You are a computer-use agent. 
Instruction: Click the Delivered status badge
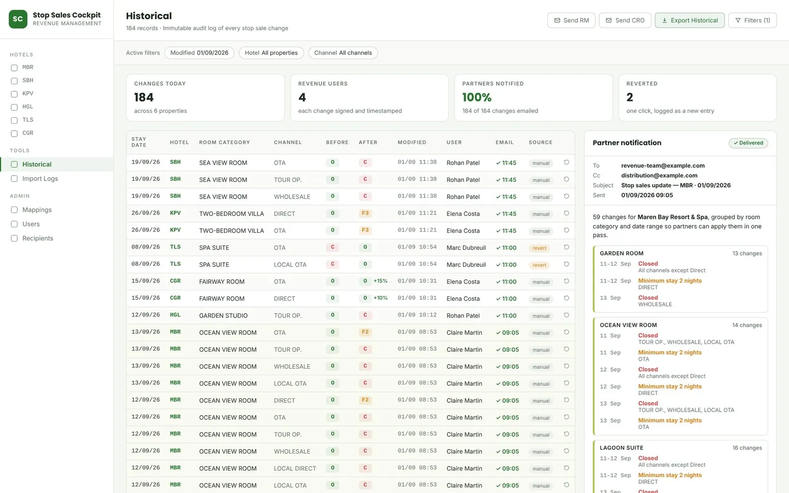pyautogui.click(x=748, y=143)
